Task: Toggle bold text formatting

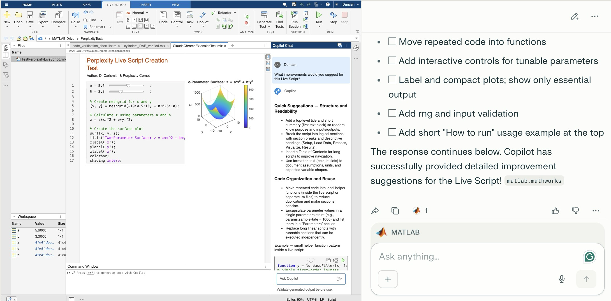Action: click(x=128, y=20)
